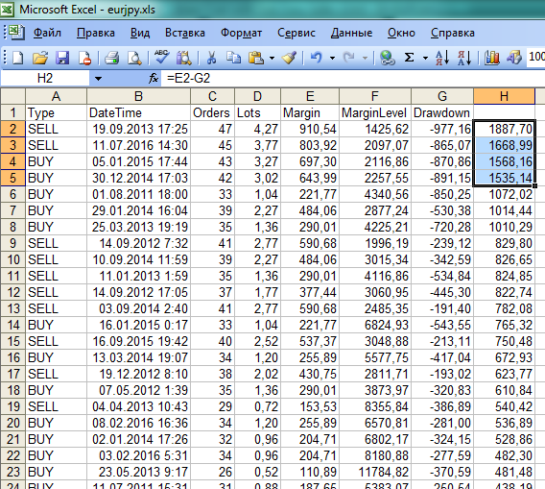Select column E header
Viewport: 545px width, 489px height.
310,96
